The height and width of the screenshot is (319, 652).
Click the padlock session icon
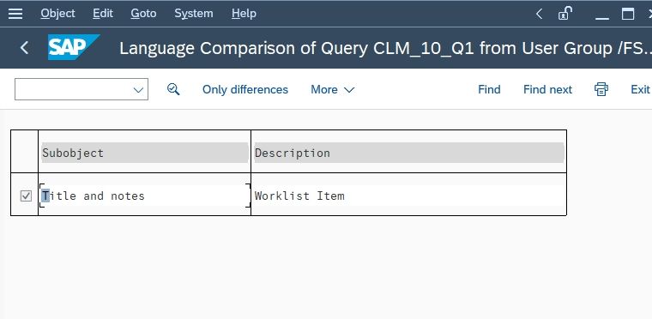[x=564, y=14]
